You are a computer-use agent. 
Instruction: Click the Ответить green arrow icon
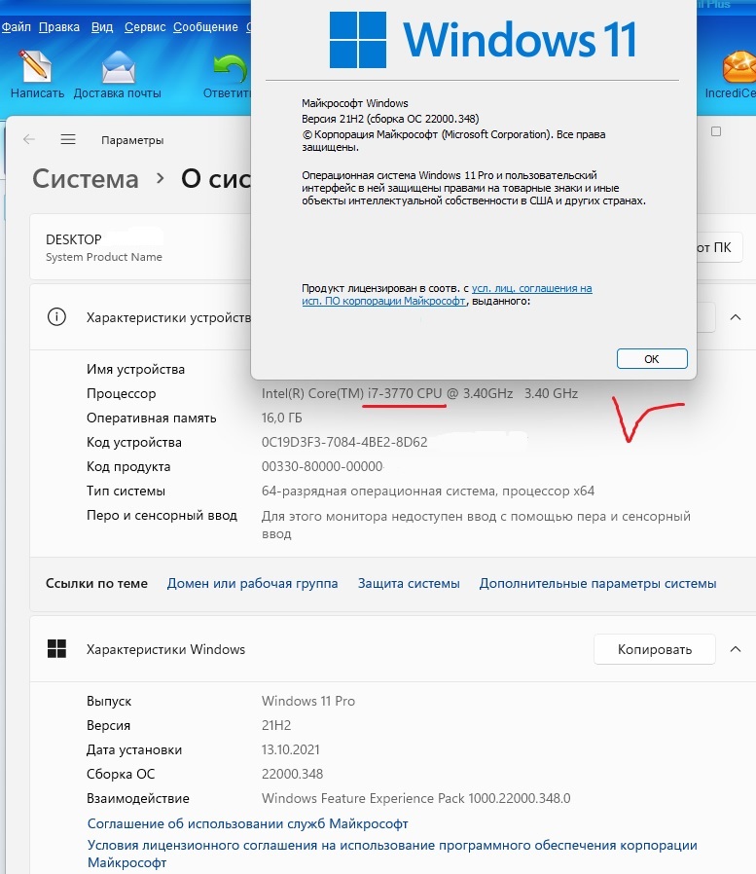point(230,68)
